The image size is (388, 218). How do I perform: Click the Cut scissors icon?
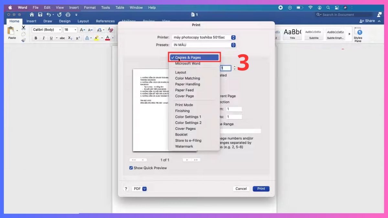click(23, 28)
